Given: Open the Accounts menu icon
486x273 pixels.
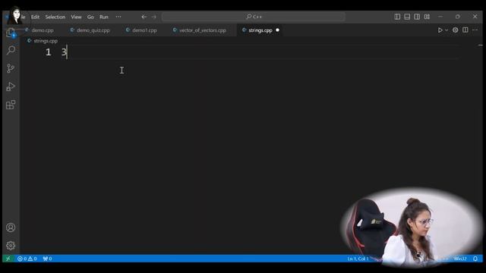Looking at the screenshot, I should [x=11, y=227].
